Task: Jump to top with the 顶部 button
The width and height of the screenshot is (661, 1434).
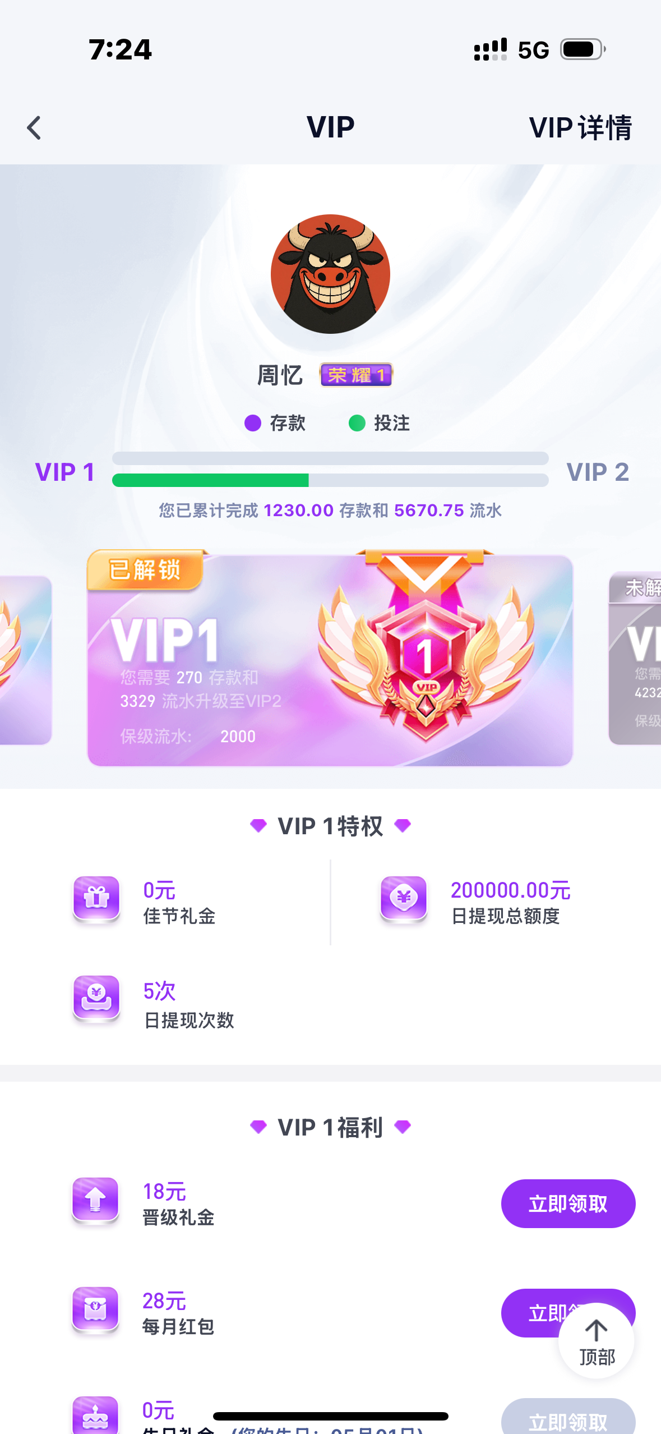Action: [x=597, y=1341]
